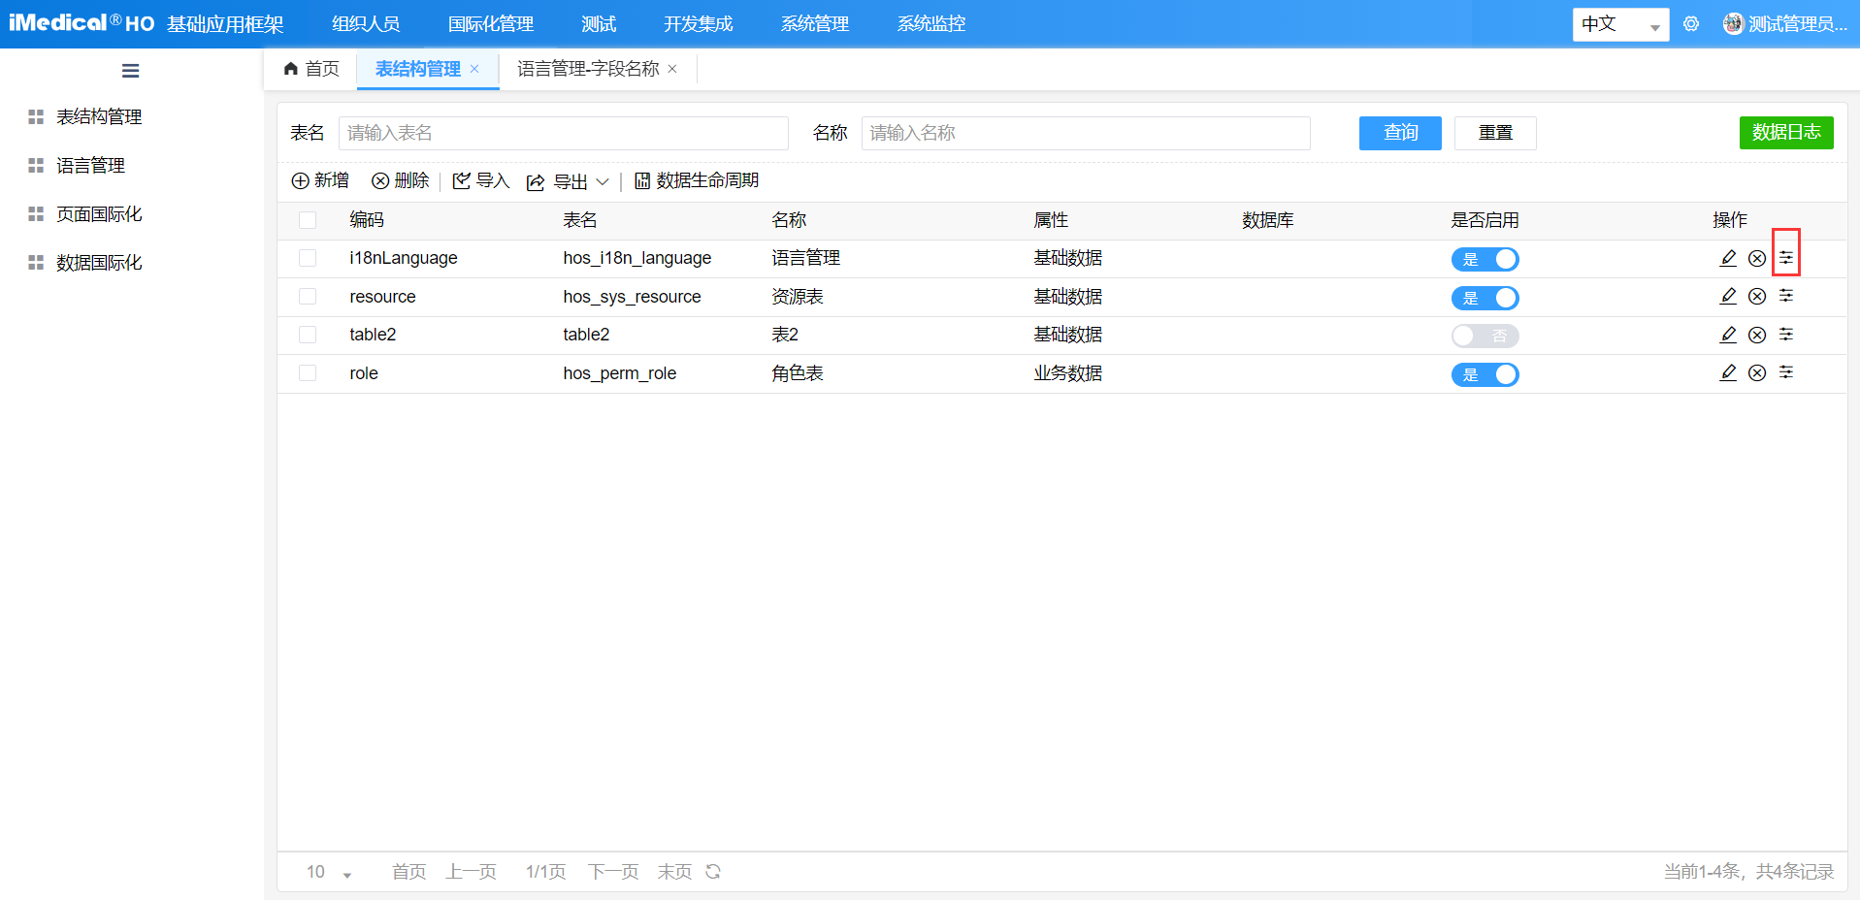Viewport: 1860px width, 900px height.
Task: Check the select-all header checkbox
Action: point(308,220)
